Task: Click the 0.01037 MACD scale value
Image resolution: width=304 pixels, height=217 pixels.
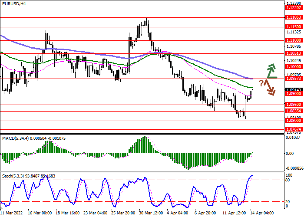Action: coord(293,138)
